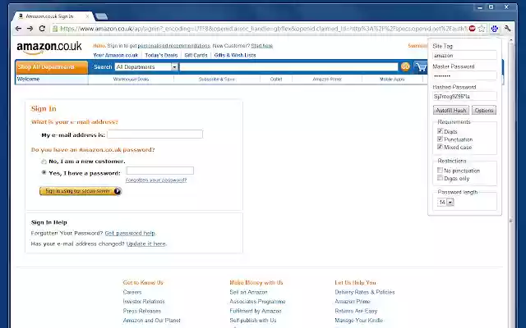Image resolution: width=526 pixels, height=328 pixels.
Task: Open Associates Programme footer link
Action: click(257, 302)
